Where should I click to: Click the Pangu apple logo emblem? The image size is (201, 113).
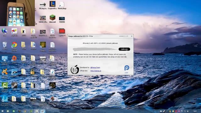click(x=75, y=69)
